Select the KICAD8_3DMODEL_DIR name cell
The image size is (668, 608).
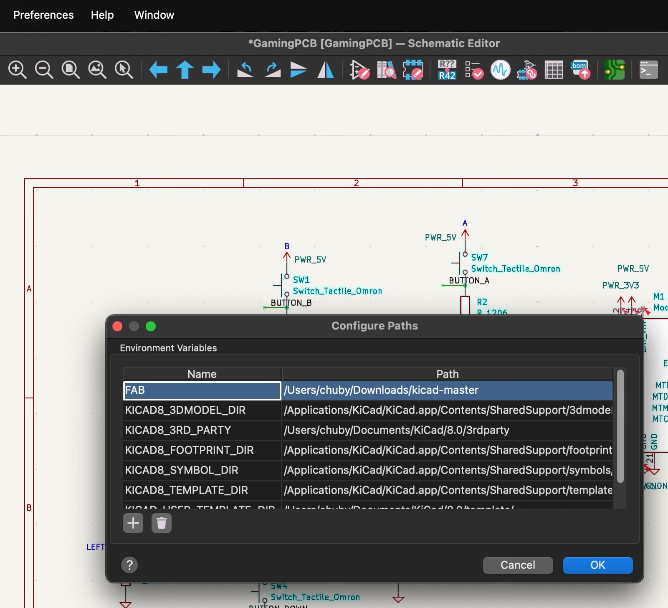tap(202, 410)
